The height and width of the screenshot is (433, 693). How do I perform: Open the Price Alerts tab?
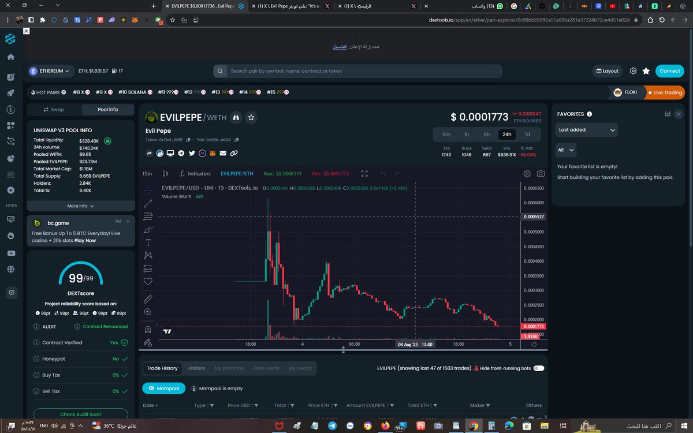(266, 368)
